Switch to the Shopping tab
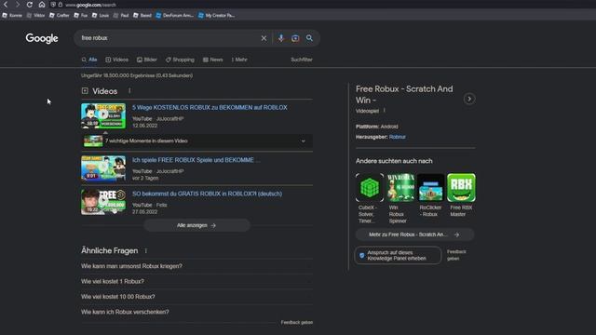The width and height of the screenshot is (596, 335). [x=180, y=60]
